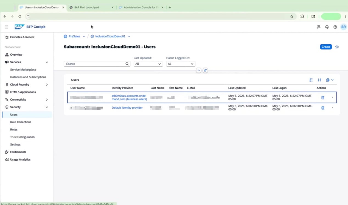Screen dimensions: 348x205
Task: Open Trust Configuration
Action: (x=22, y=137)
